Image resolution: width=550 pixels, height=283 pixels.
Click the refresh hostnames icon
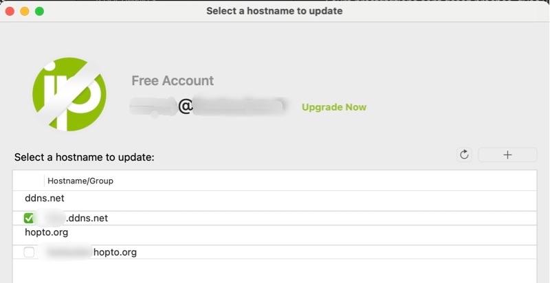pos(464,155)
